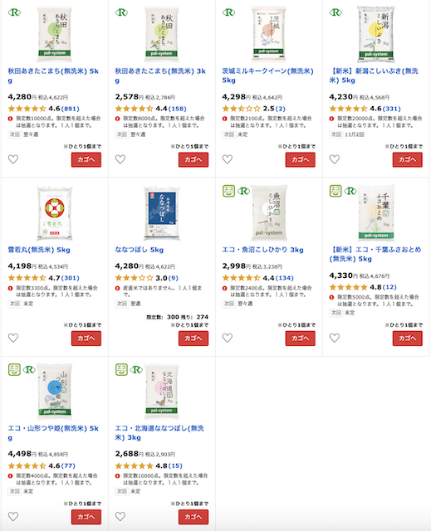Click カゴへ button for 千葉ふさおとめ 5kg
431x531 pixels.
[x=407, y=339]
